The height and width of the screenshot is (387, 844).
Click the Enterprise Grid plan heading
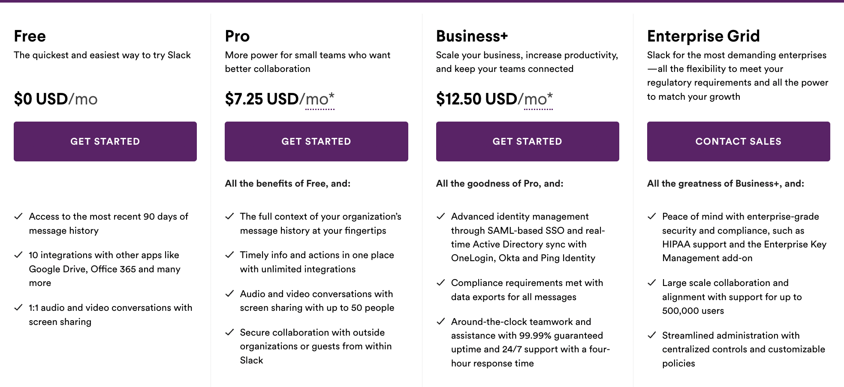[x=703, y=36]
